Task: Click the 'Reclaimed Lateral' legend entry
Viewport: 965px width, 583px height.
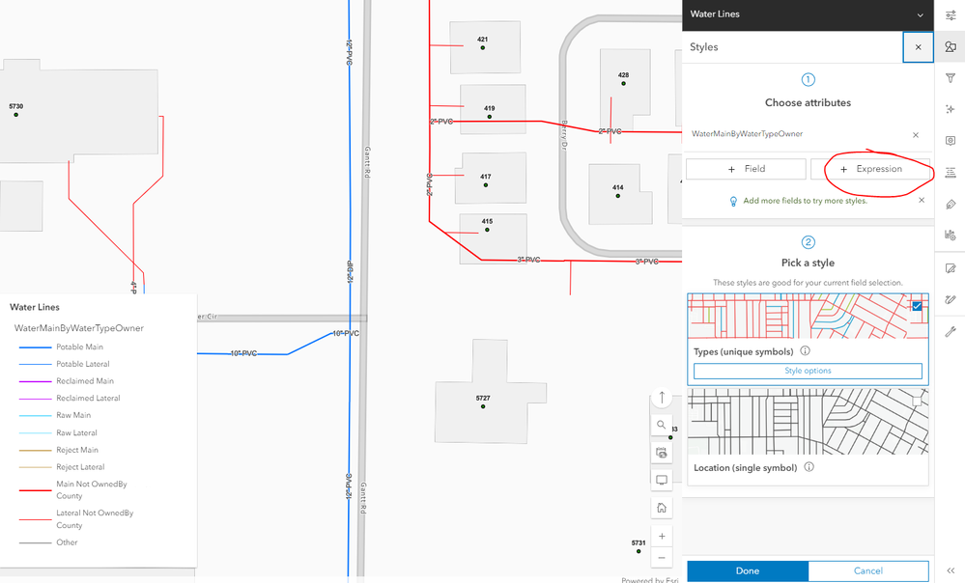Action: tap(88, 398)
